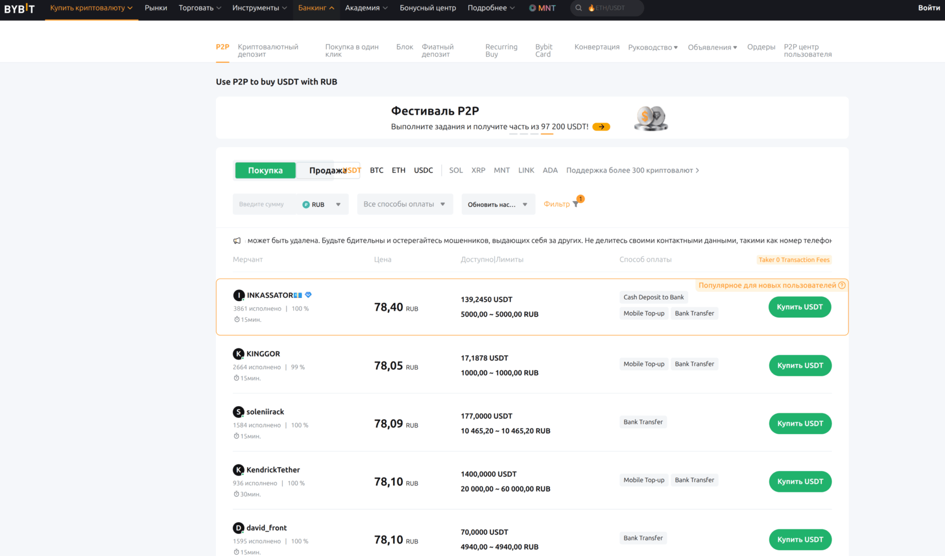Select BTC cryptocurrency option
The height and width of the screenshot is (556, 945).
[376, 170]
